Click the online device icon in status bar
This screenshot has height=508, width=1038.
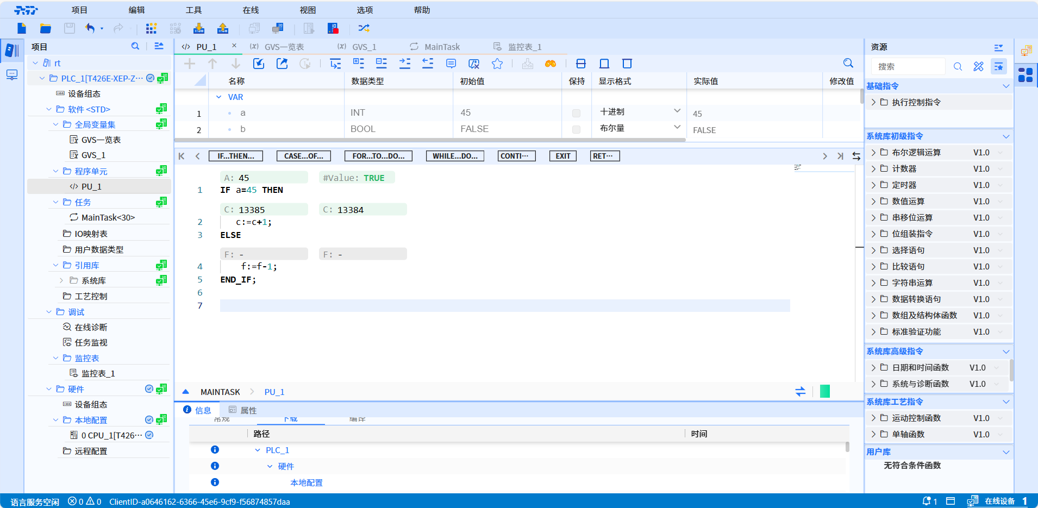point(972,501)
